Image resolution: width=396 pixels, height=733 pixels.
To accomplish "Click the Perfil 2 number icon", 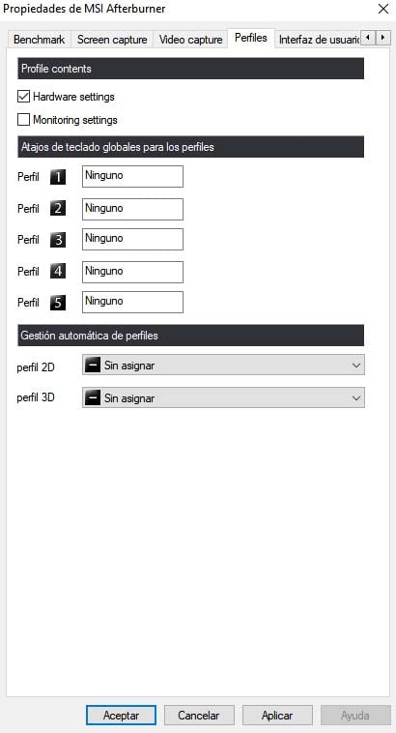I will tap(58, 208).
